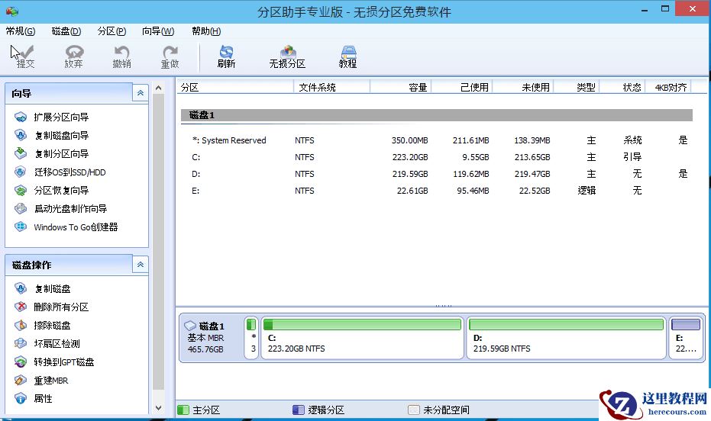Maximize the 分区助手 window
The image size is (711, 421).
(x=665, y=9)
